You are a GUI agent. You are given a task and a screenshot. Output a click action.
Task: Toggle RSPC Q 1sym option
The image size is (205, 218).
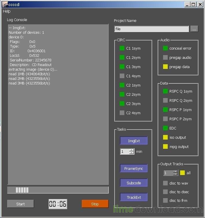tap(165, 91)
